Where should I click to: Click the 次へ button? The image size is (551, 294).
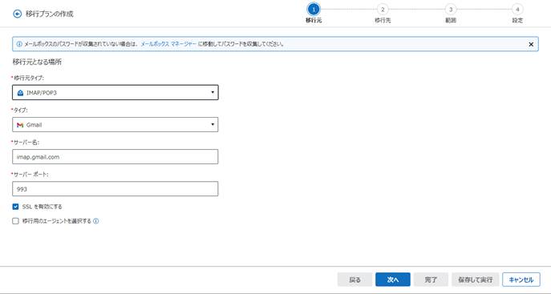393,280
